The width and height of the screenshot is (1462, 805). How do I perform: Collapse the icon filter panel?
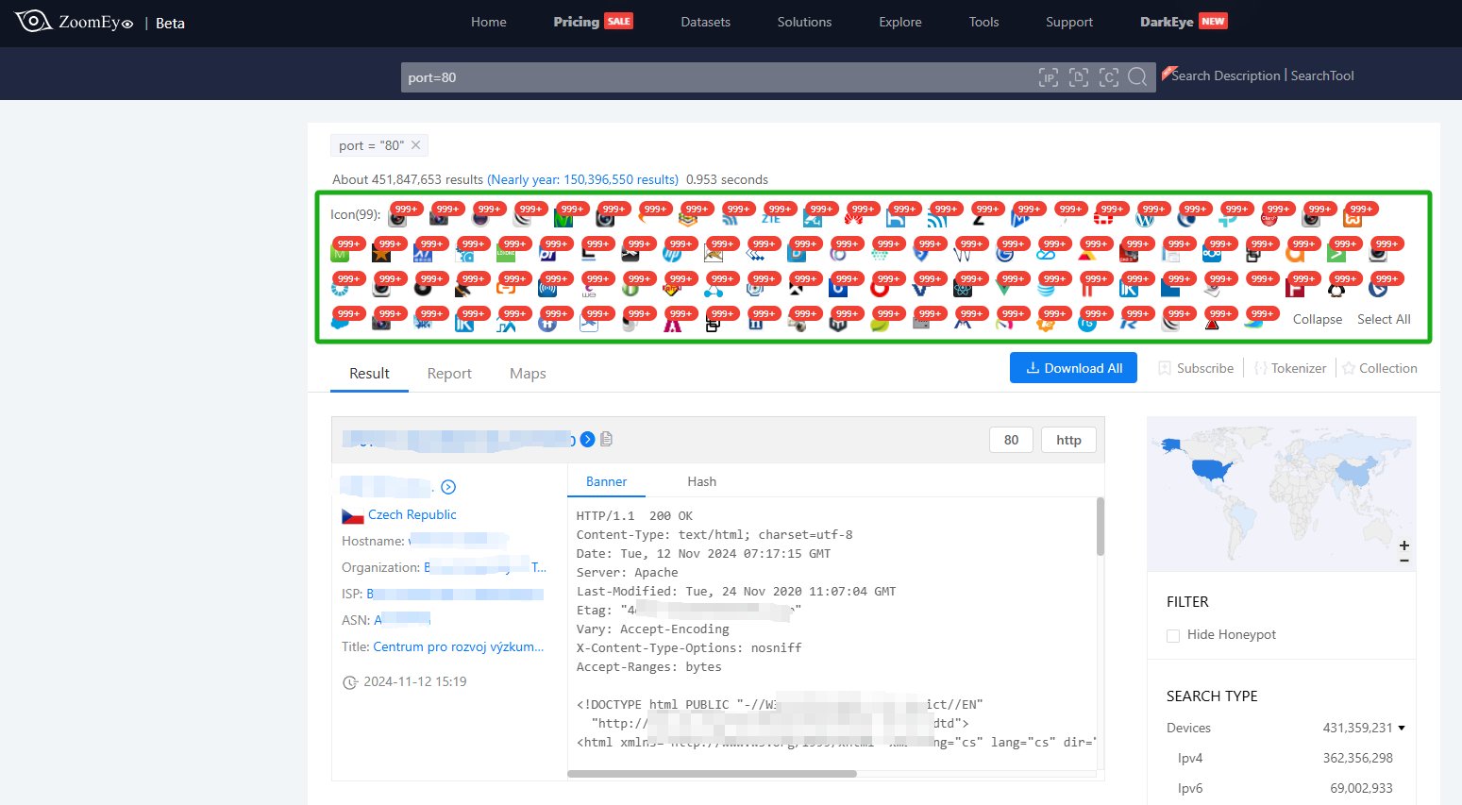pos(1317,319)
